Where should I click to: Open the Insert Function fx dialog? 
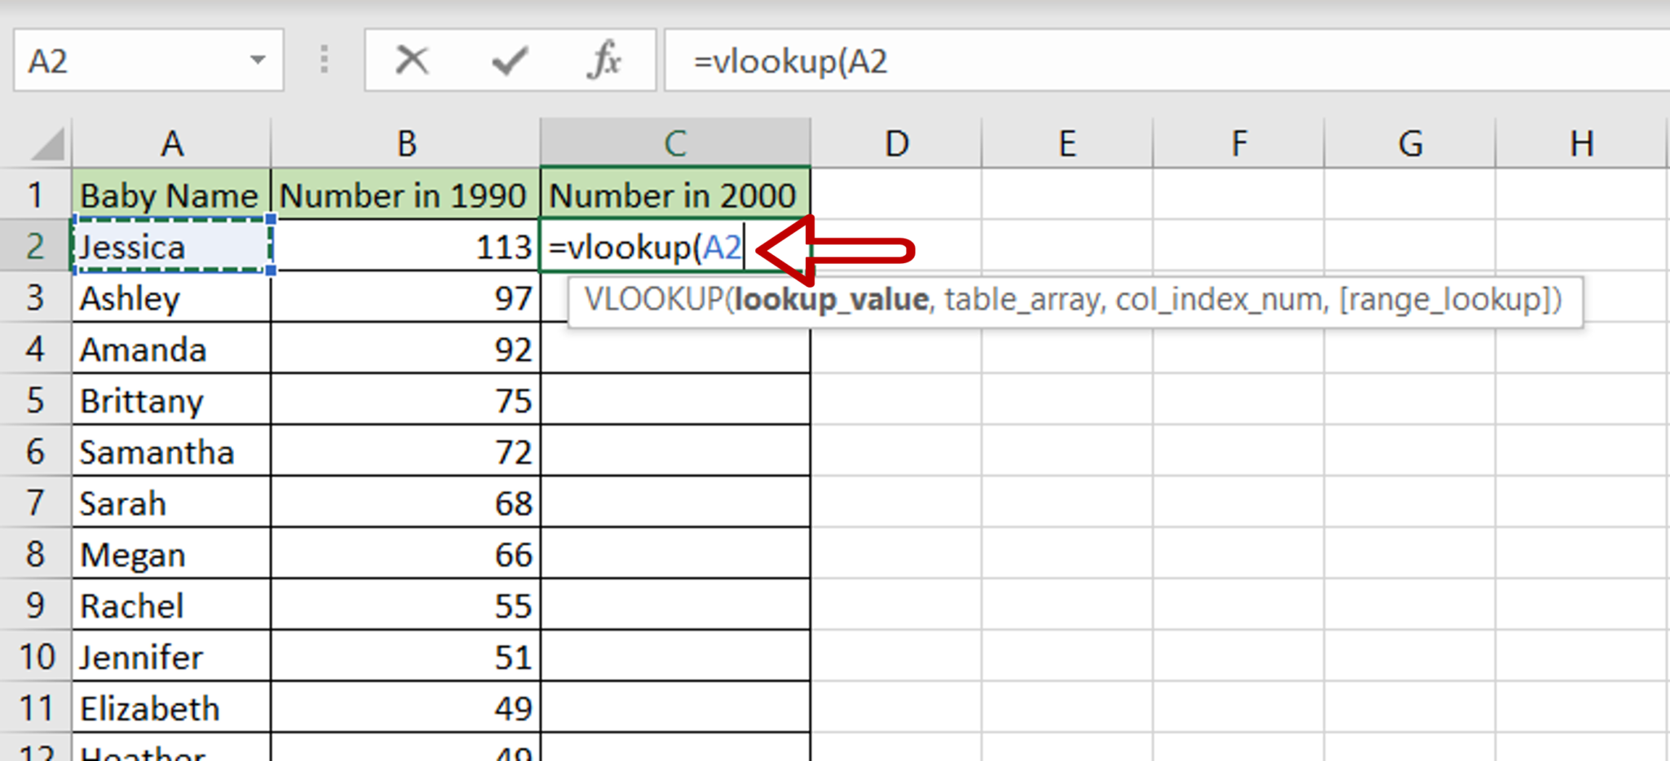[x=604, y=60]
